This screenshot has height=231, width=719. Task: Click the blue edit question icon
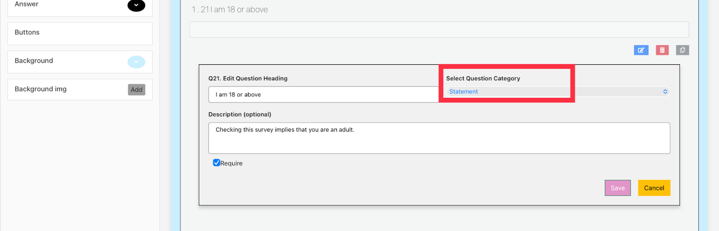coord(641,50)
